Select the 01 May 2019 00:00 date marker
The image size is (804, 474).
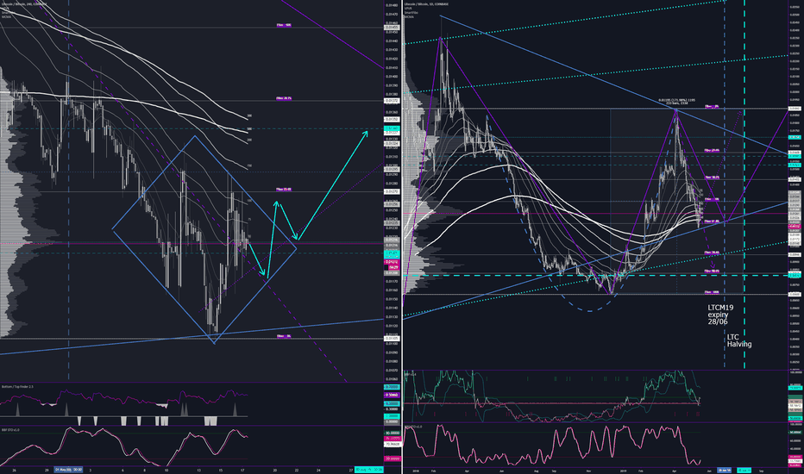coord(69,470)
